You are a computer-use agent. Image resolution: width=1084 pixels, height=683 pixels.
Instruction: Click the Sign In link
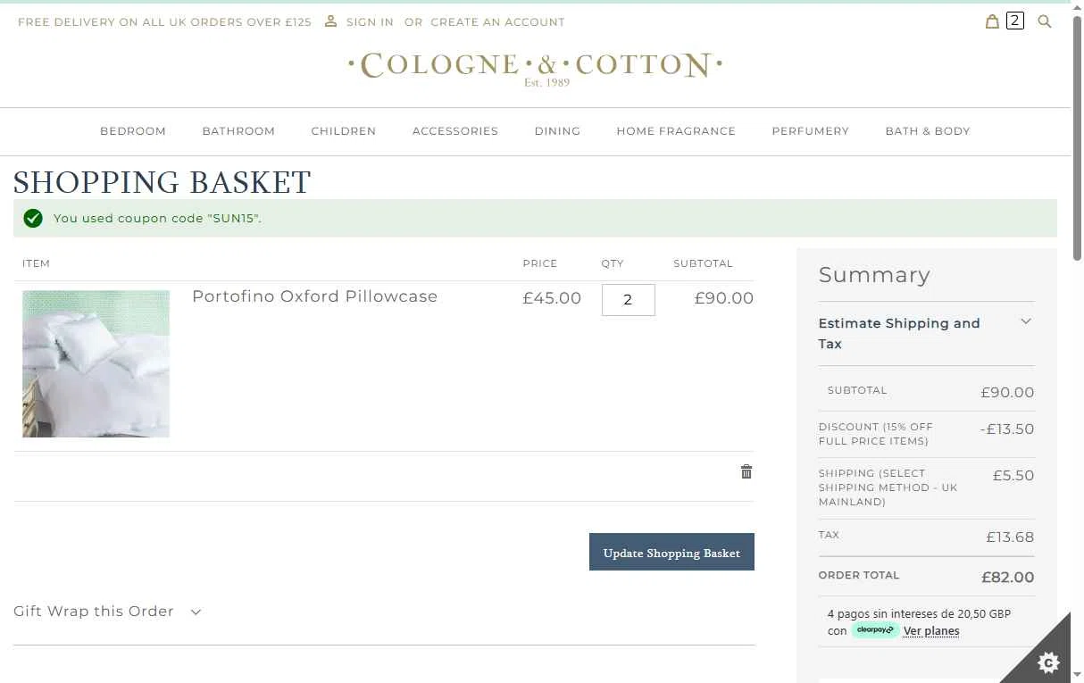tap(370, 21)
